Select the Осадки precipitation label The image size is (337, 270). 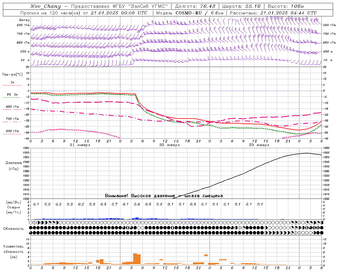click(14, 207)
